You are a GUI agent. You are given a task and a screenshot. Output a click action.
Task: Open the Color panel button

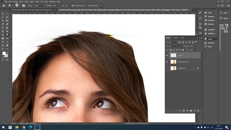click(x=210, y=13)
